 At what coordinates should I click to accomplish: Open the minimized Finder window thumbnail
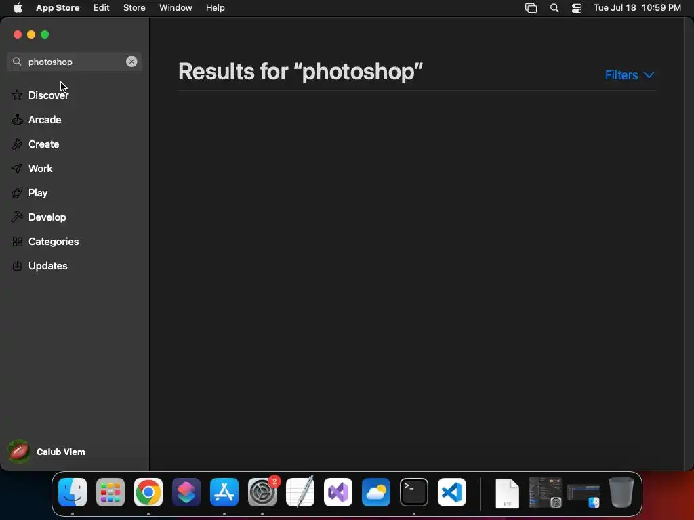[x=584, y=496]
